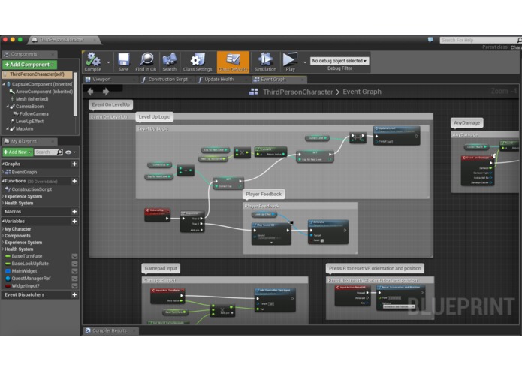Select the ThirdPersonCharacter window tab
The image size is (522, 371).
(62, 40)
